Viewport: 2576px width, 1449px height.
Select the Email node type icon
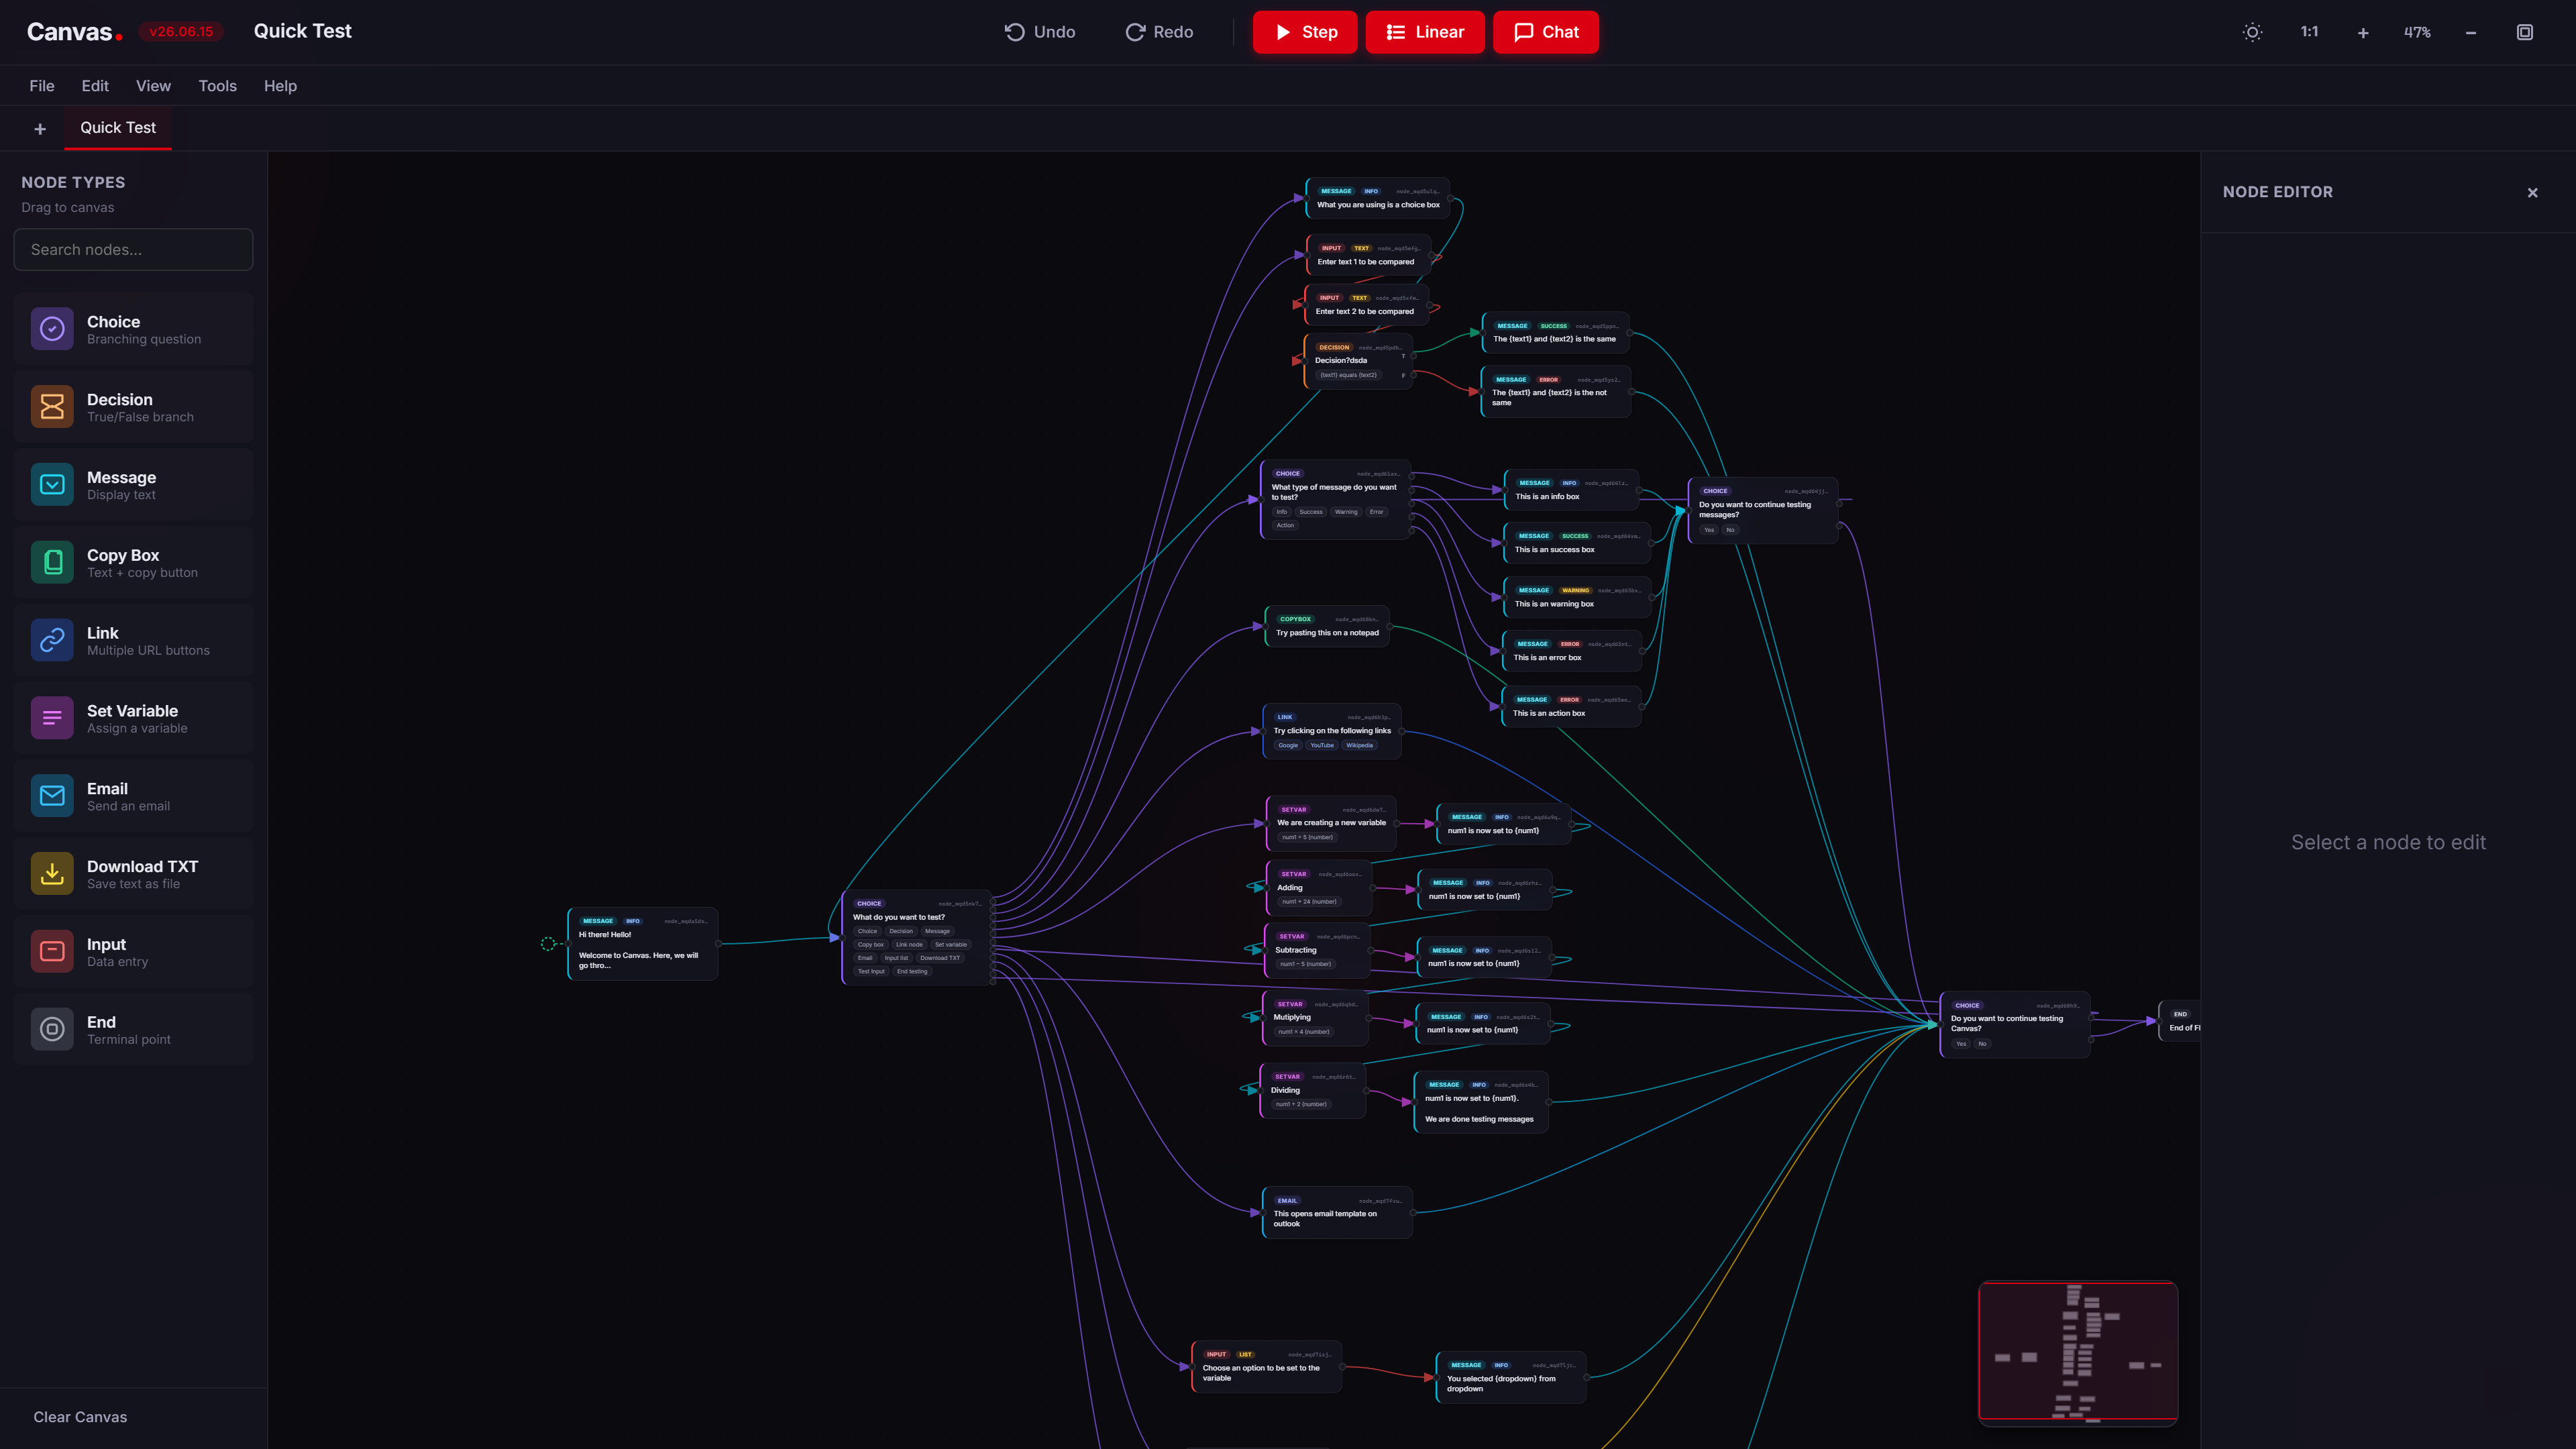click(x=52, y=796)
